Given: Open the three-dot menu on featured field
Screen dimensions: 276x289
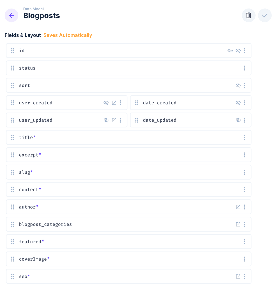Looking at the screenshot, I should pyautogui.click(x=245, y=241).
